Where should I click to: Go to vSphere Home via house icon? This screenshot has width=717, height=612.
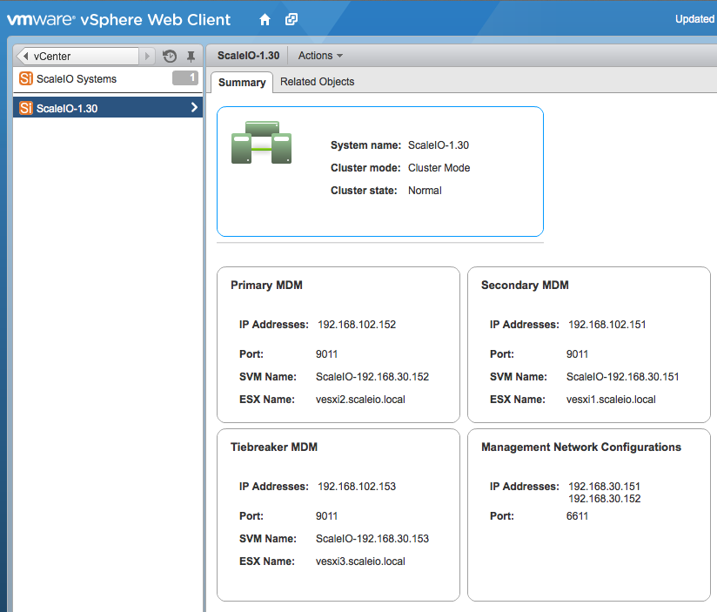tap(265, 19)
